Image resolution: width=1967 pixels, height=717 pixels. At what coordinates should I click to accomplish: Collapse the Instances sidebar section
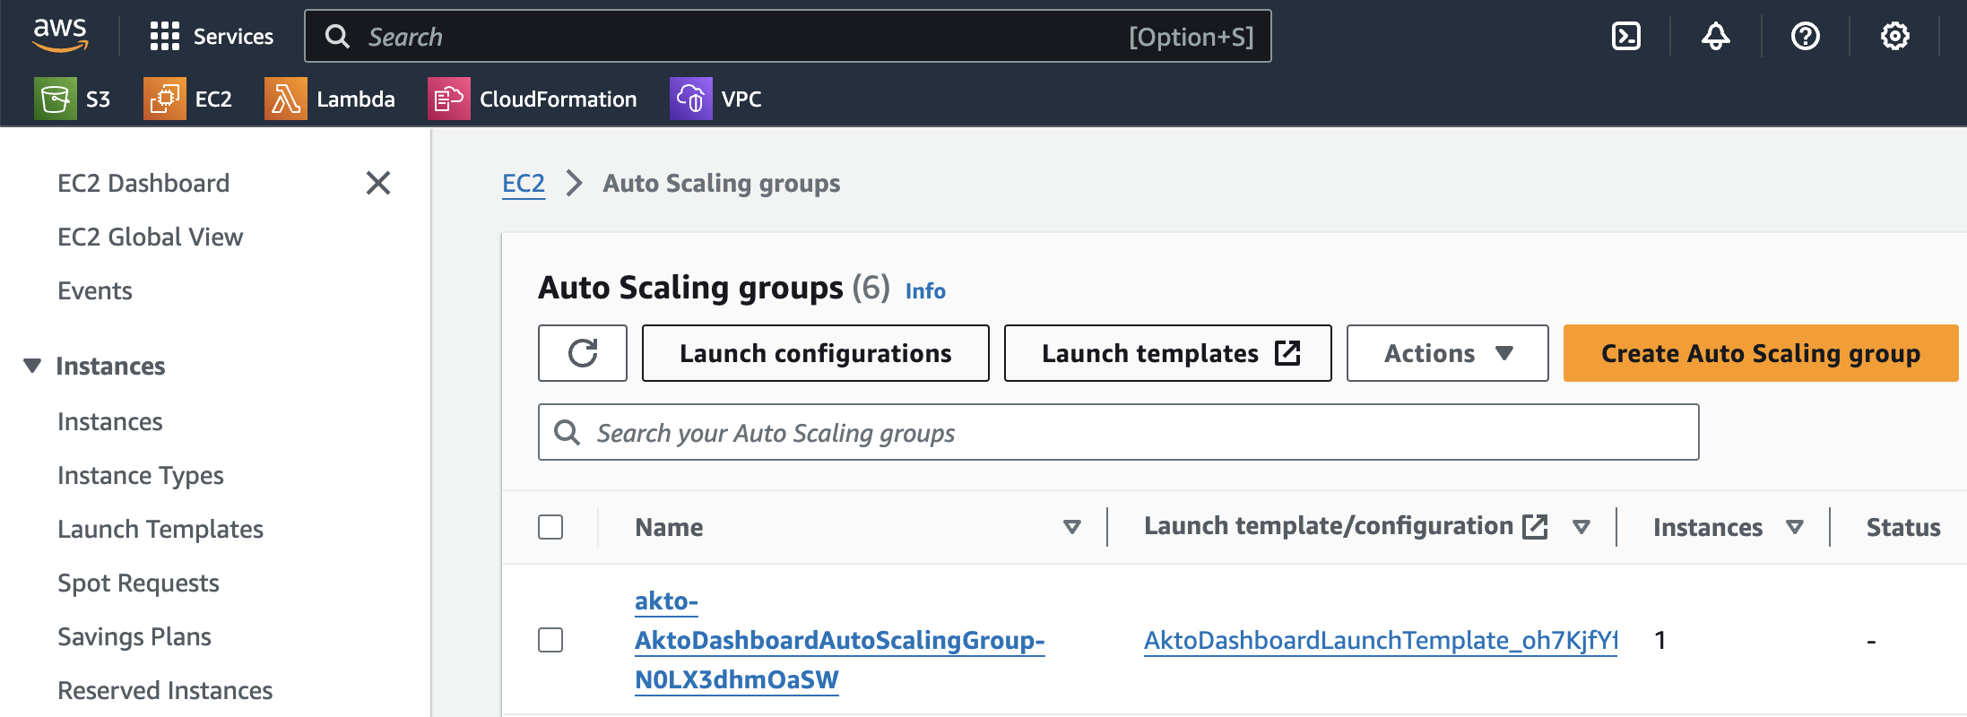[x=32, y=366]
